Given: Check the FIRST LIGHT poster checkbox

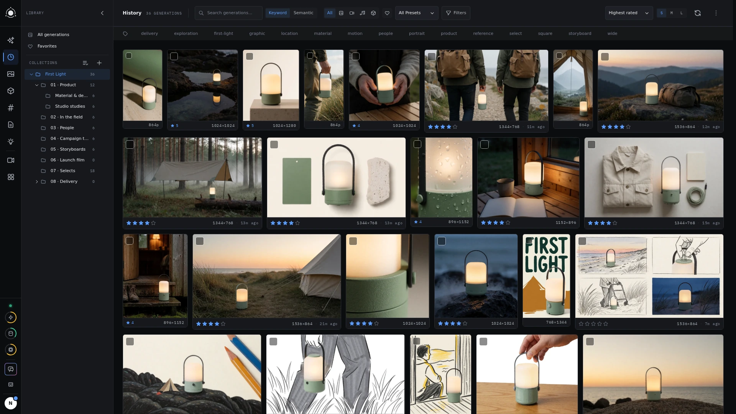Looking at the screenshot, I should [x=529, y=241].
